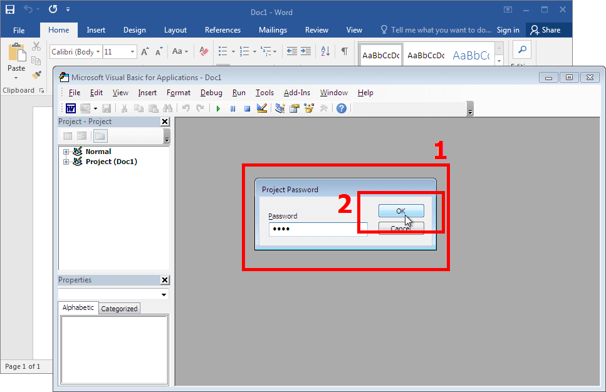Expand the Project (Doc1) tree node
This screenshot has height=392, width=606.
pyautogui.click(x=66, y=162)
